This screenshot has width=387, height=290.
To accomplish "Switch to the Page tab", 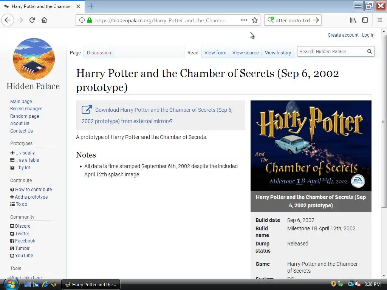I will pyautogui.click(x=75, y=53).
